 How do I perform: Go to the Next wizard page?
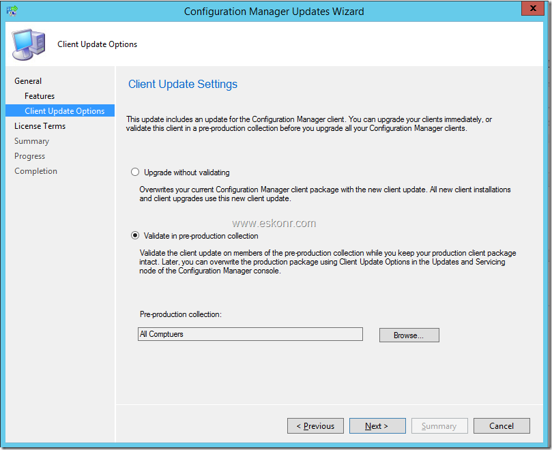377,425
